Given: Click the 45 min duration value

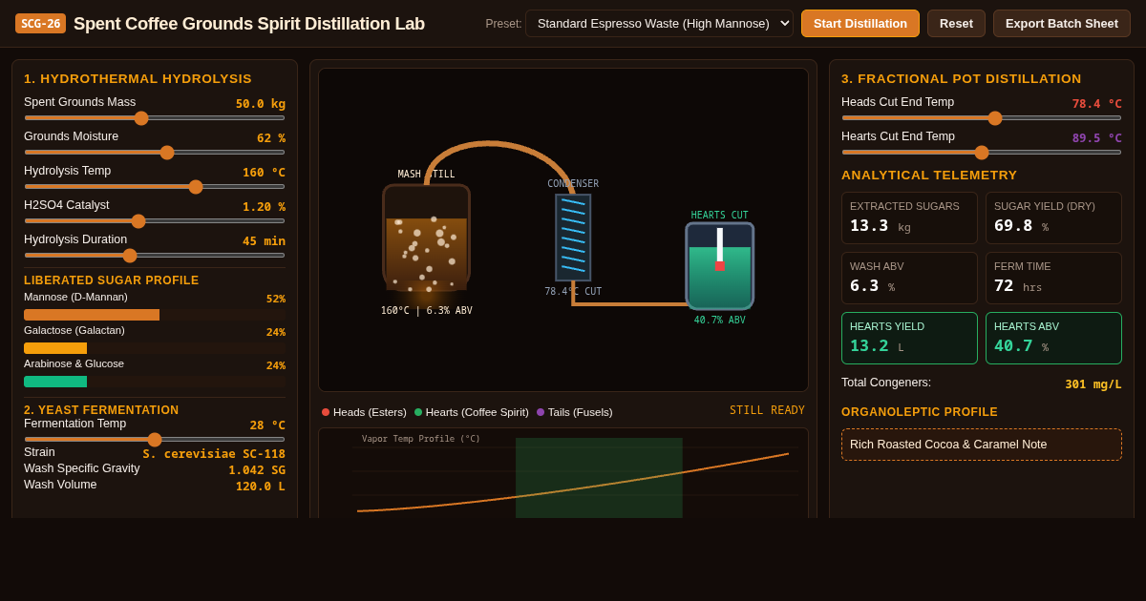Looking at the screenshot, I should [264, 241].
